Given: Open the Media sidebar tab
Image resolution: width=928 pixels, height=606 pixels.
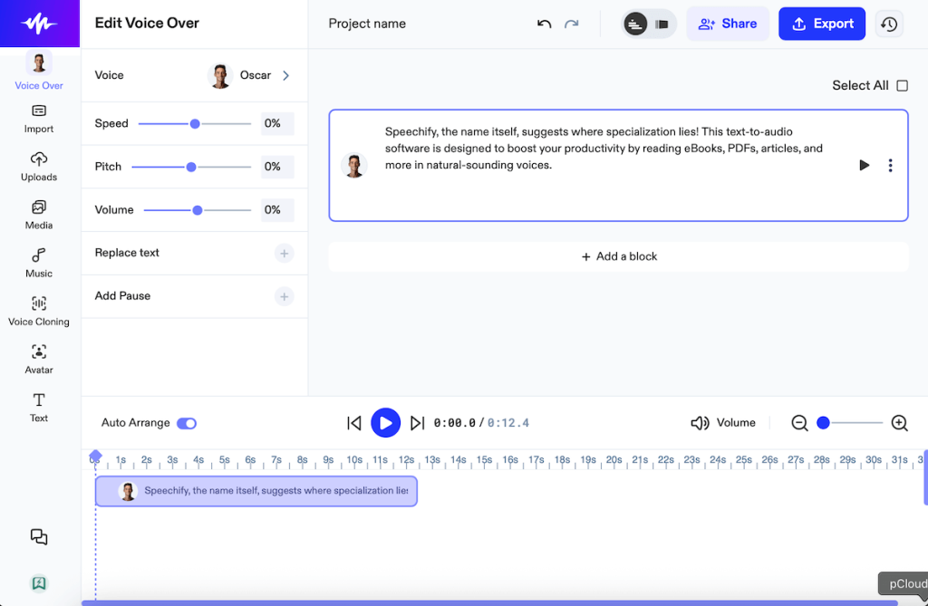Looking at the screenshot, I should point(39,216).
